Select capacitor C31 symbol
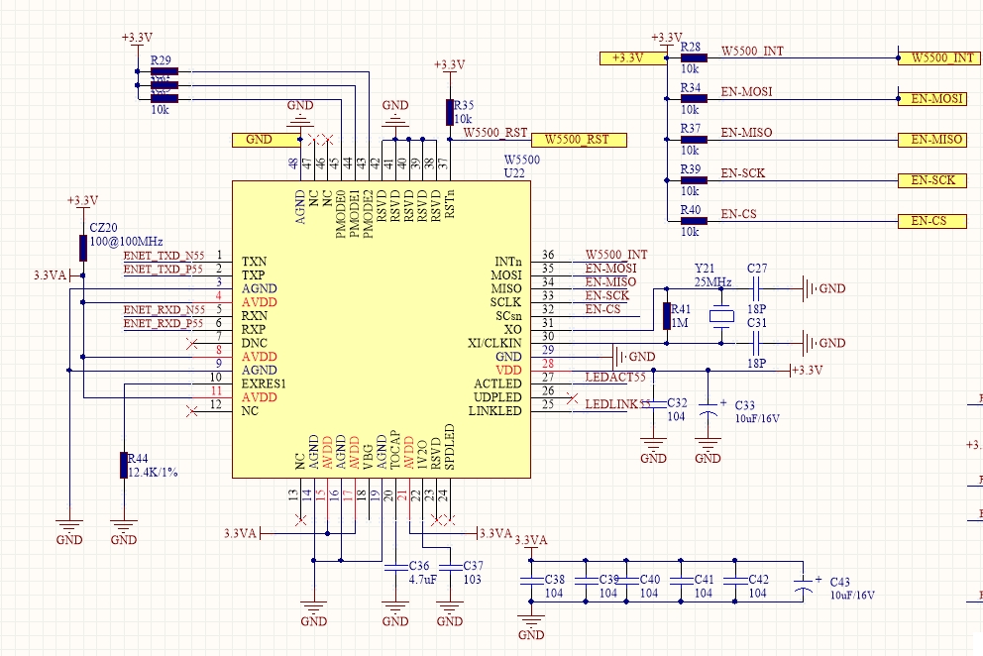Viewport: 983px width, 656px height. coord(755,343)
